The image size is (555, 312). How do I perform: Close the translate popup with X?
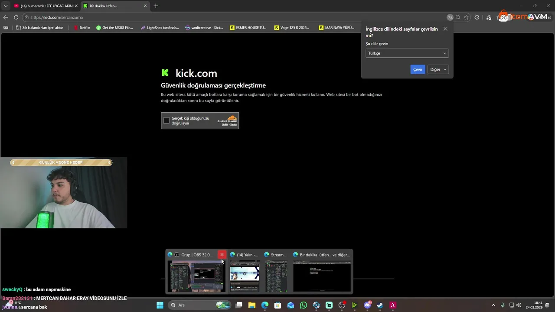point(445,29)
